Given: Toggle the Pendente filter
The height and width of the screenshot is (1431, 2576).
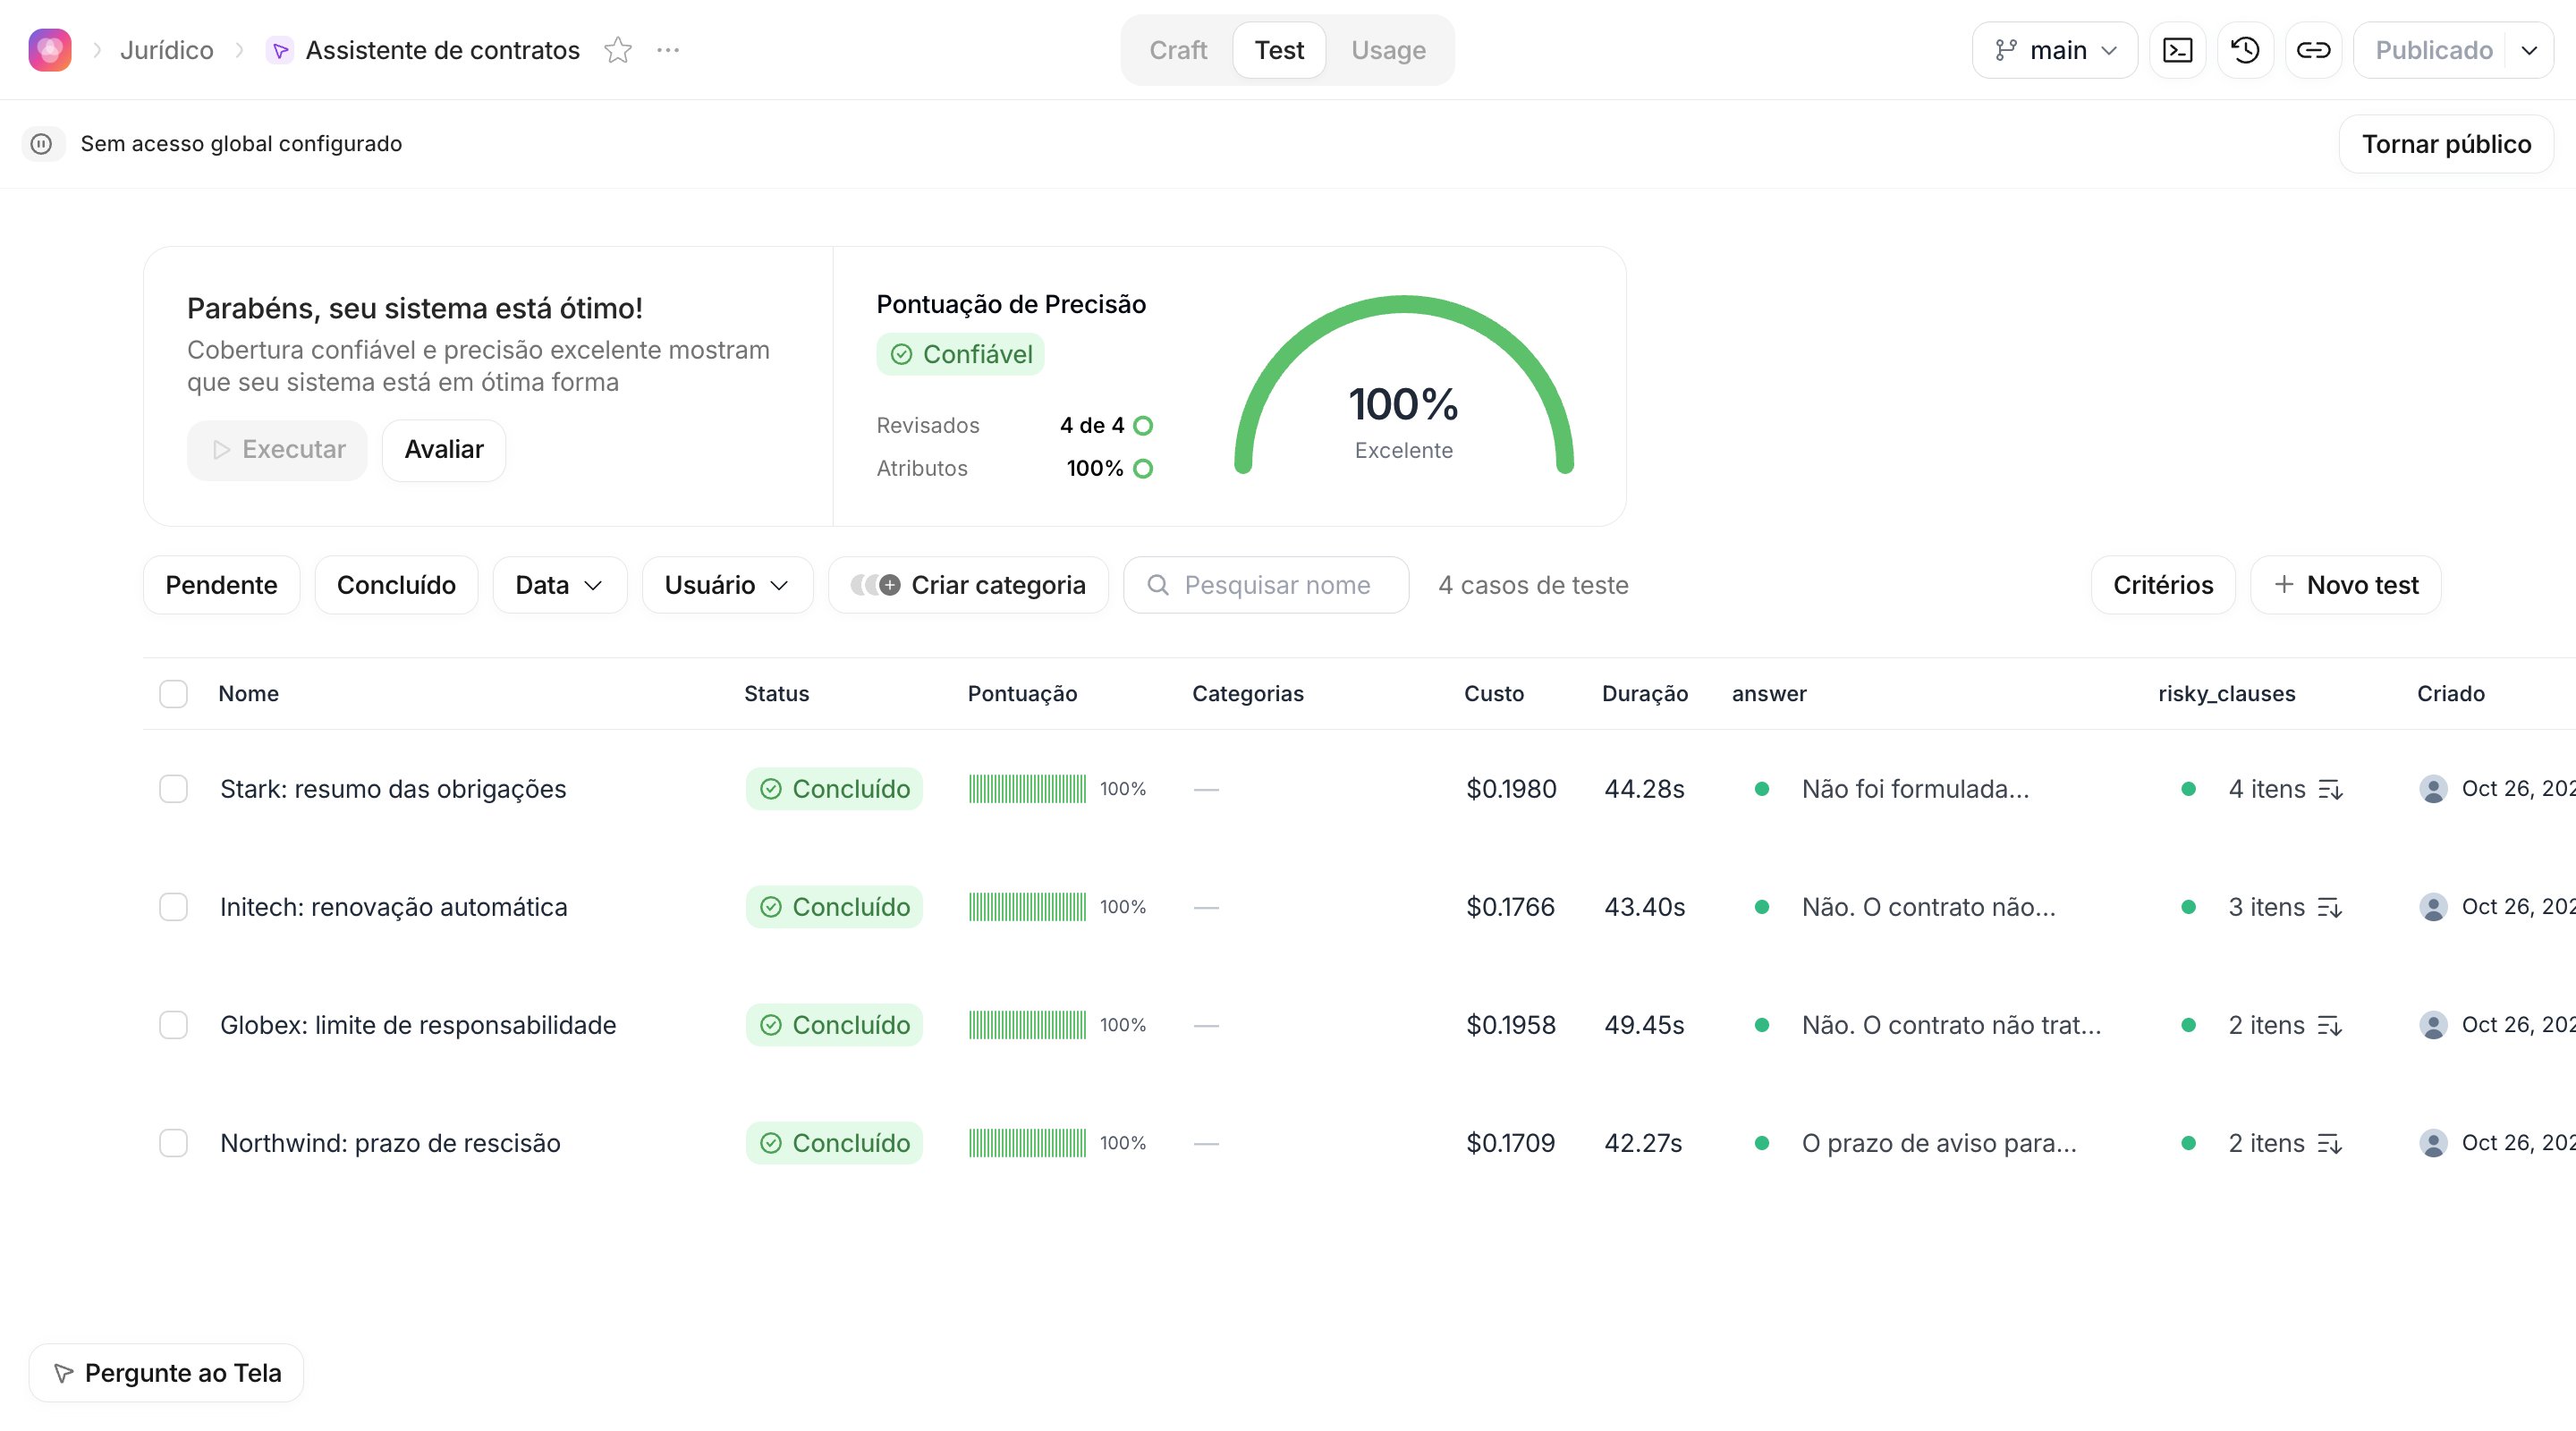Looking at the screenshot, I should coord(221,585).
